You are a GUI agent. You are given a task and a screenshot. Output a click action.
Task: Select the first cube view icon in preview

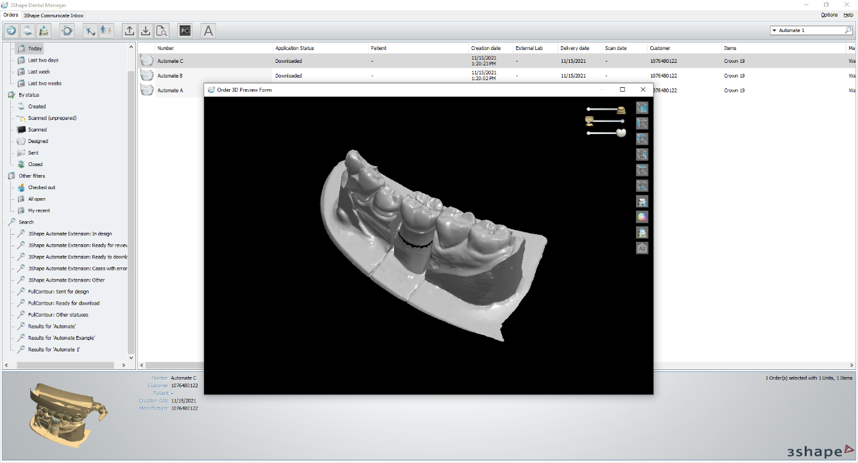642,108
